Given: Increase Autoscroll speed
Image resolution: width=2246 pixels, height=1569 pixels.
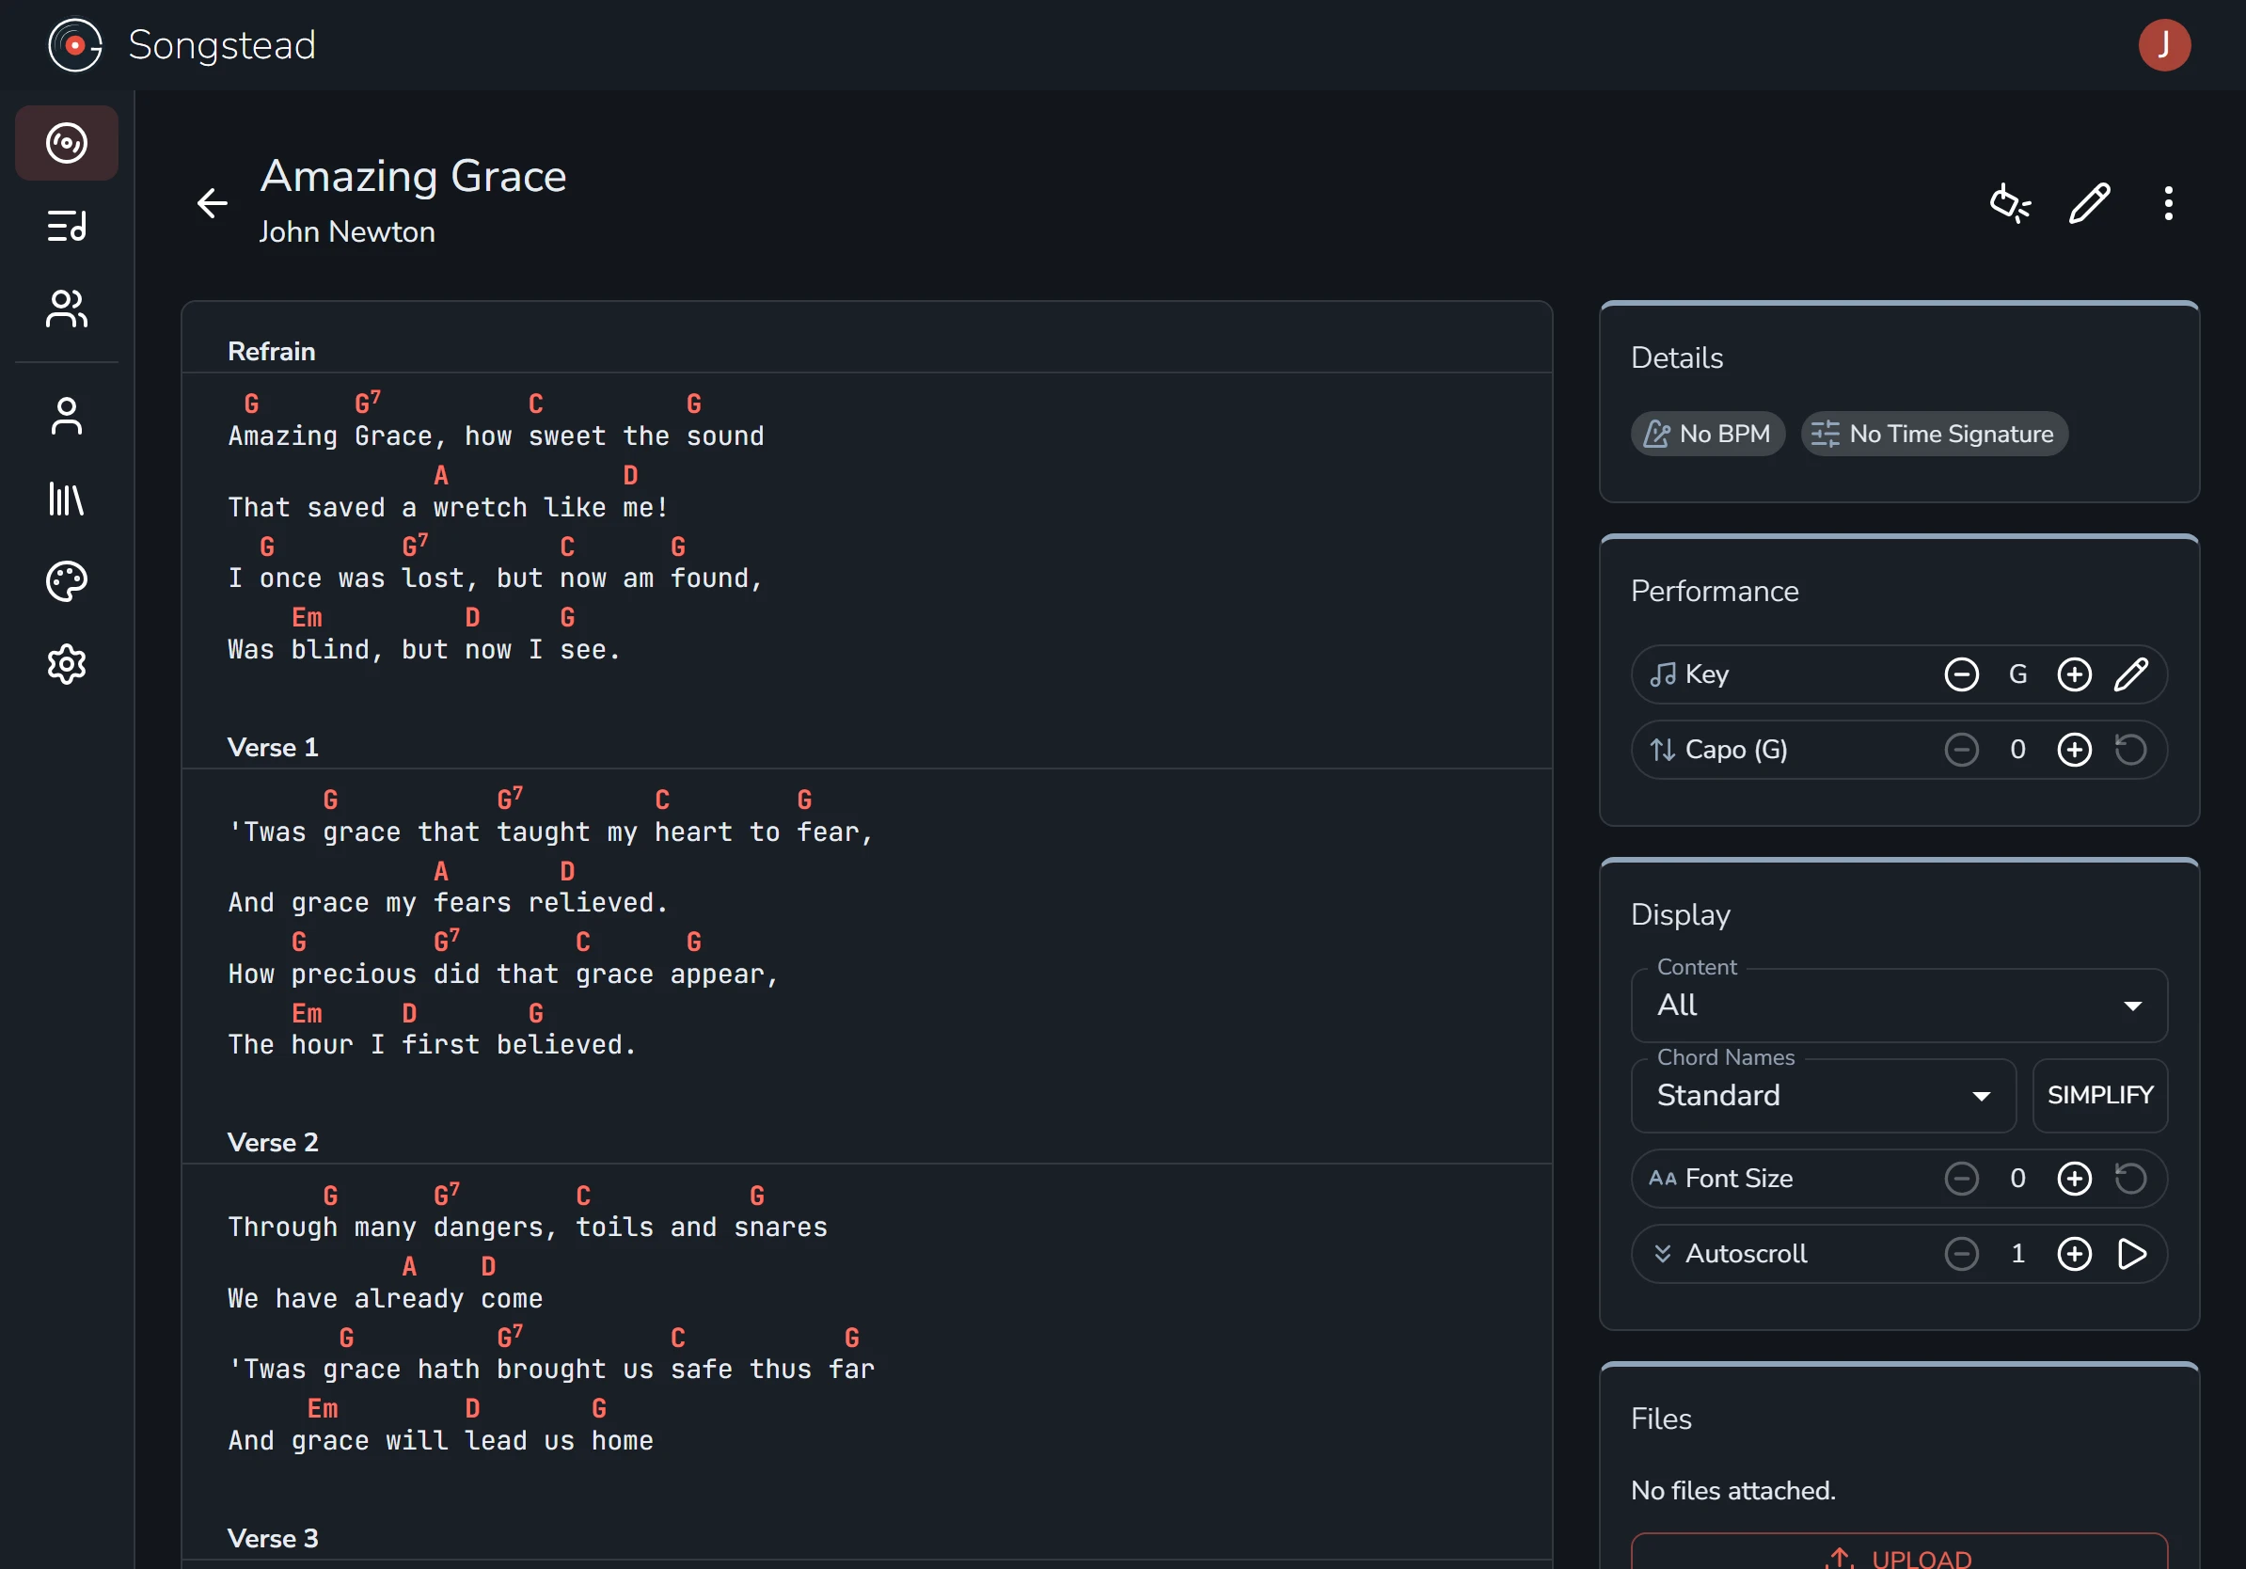Looking at the screenshot, I should click(x=2074, y=1253).
